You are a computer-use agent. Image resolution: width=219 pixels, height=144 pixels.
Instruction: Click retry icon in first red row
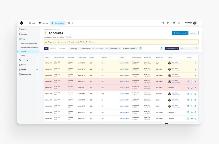click(x=192, y=81)
